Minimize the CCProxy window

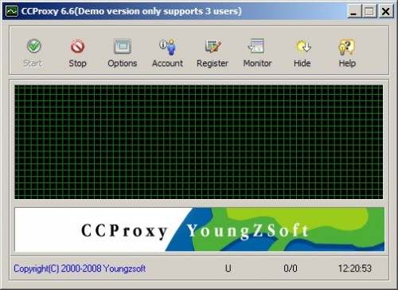[354, 12]
